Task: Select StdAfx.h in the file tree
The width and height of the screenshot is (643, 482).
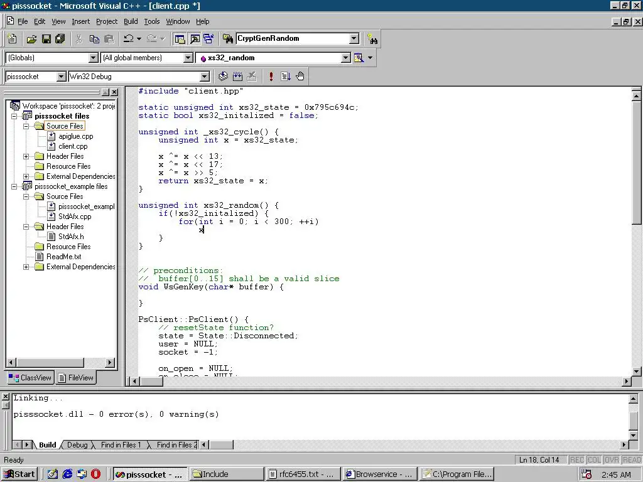Action: 71,237
